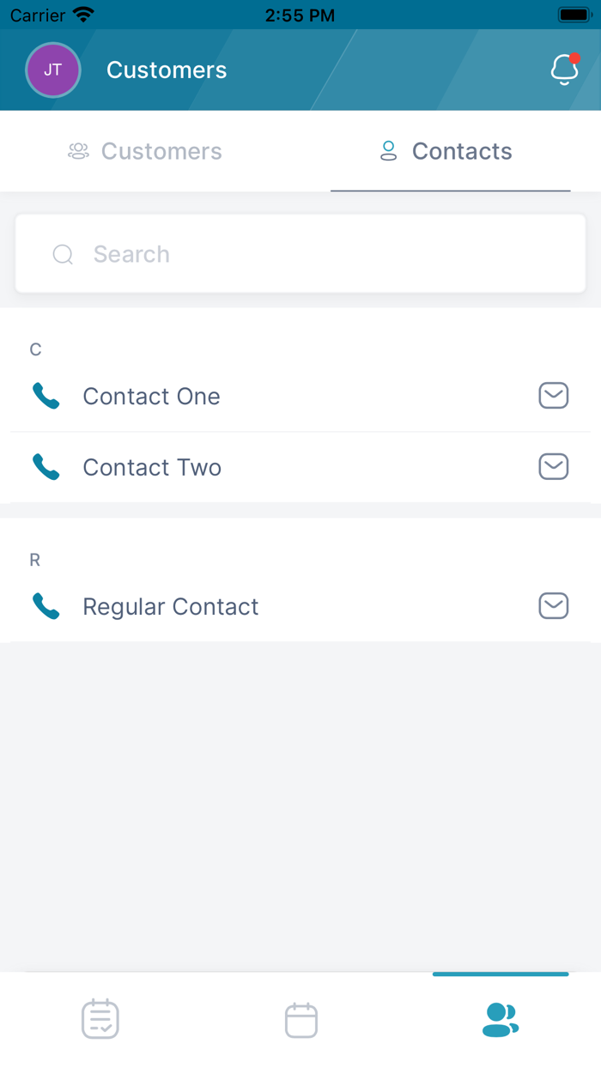Tap the phone icon beside Contact Two
The height and width of the screenshot is (1068, 601).
pyautogui.click(x=45, y=467)
